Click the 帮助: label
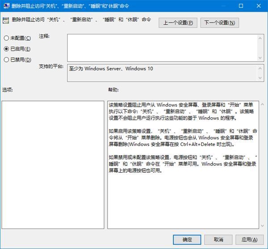Screen dimensions: 268x249 coord(113,90)
